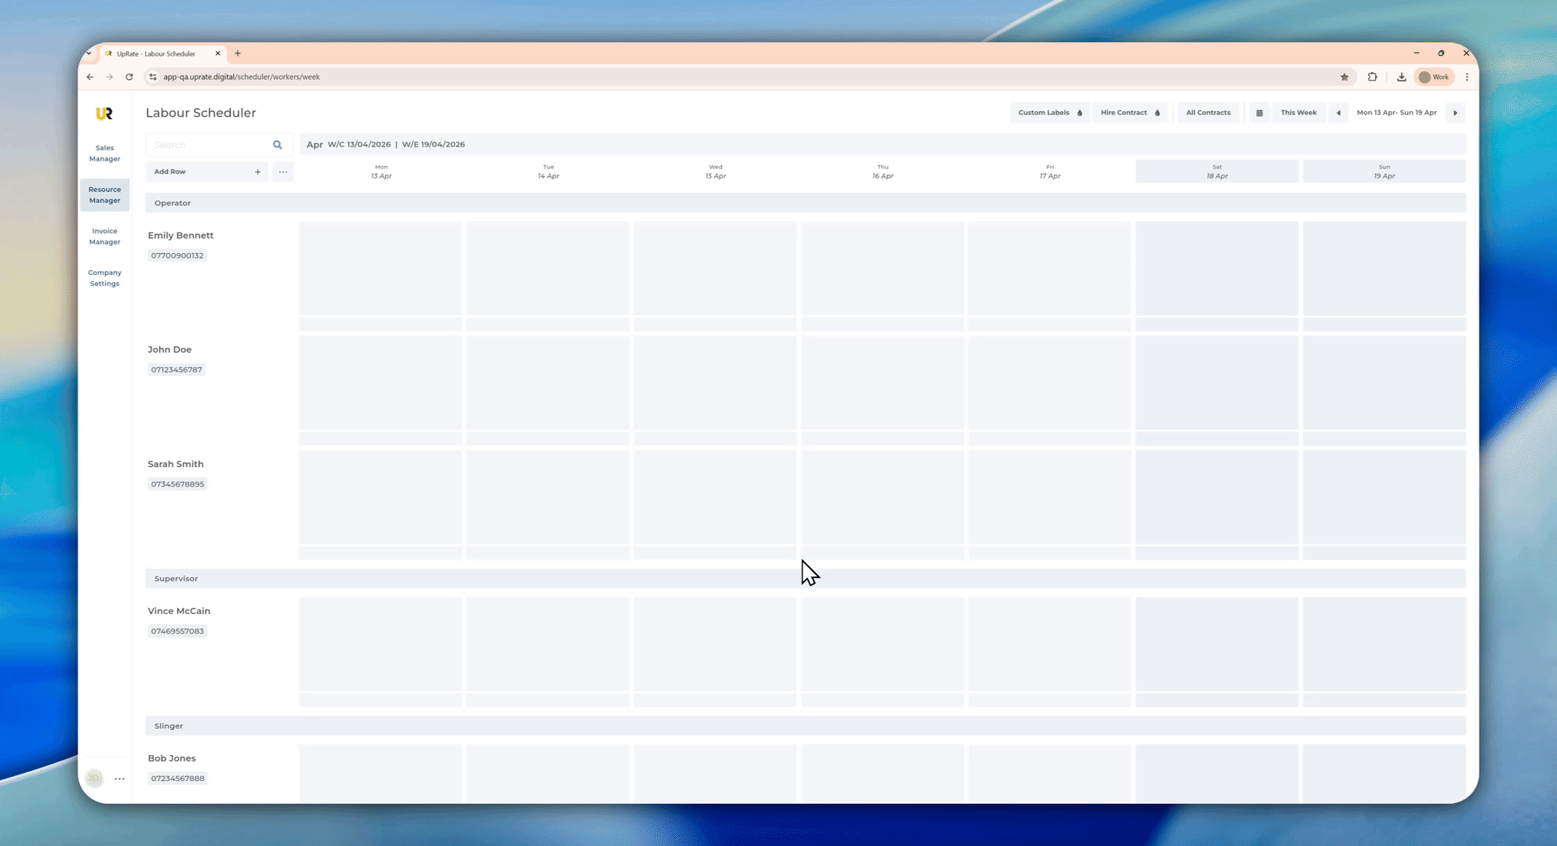Select the Sat 18 Apr column header
This screenshot has height=846, width=1557.
point(1217,172)
